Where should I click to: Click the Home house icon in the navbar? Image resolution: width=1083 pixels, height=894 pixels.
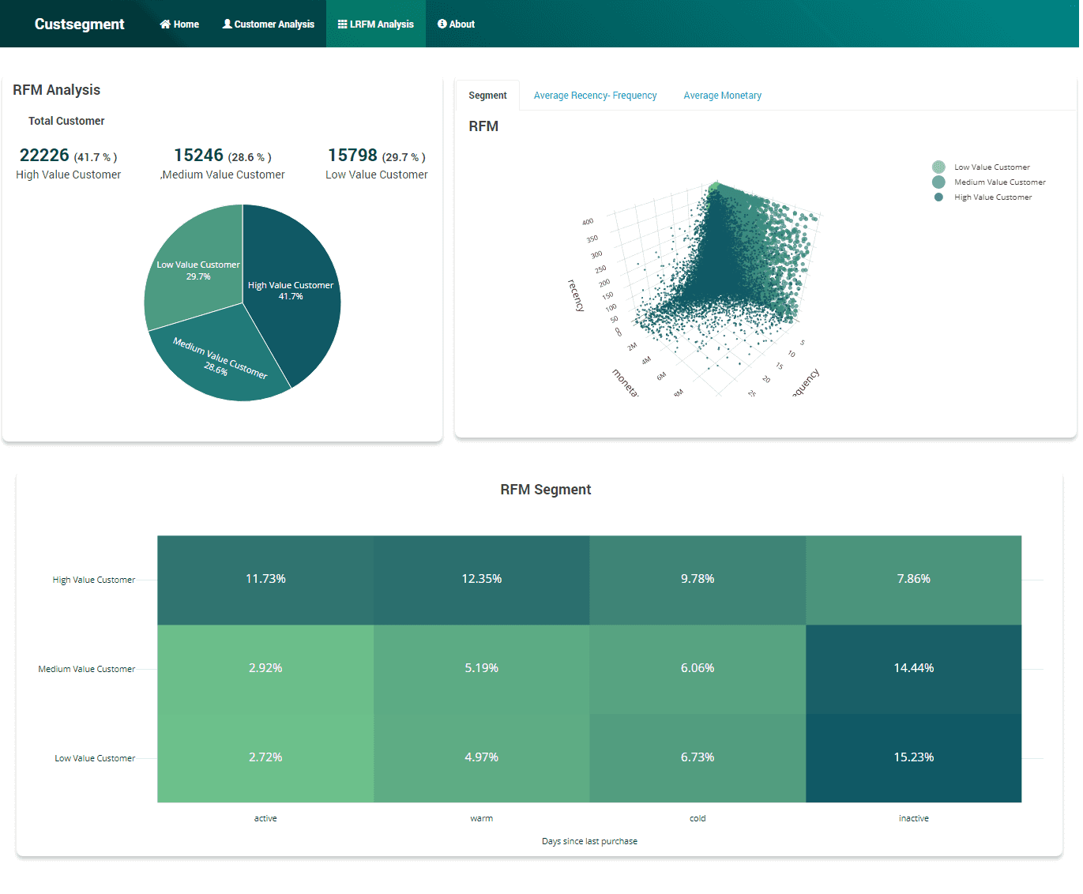pos(164,24)
